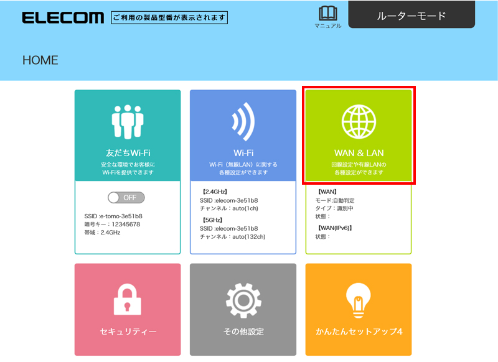Image resolution: width=498 pixels, height=362 pixels.
Task: Click タイプ:識別中 text
Action: coord(334,208)
